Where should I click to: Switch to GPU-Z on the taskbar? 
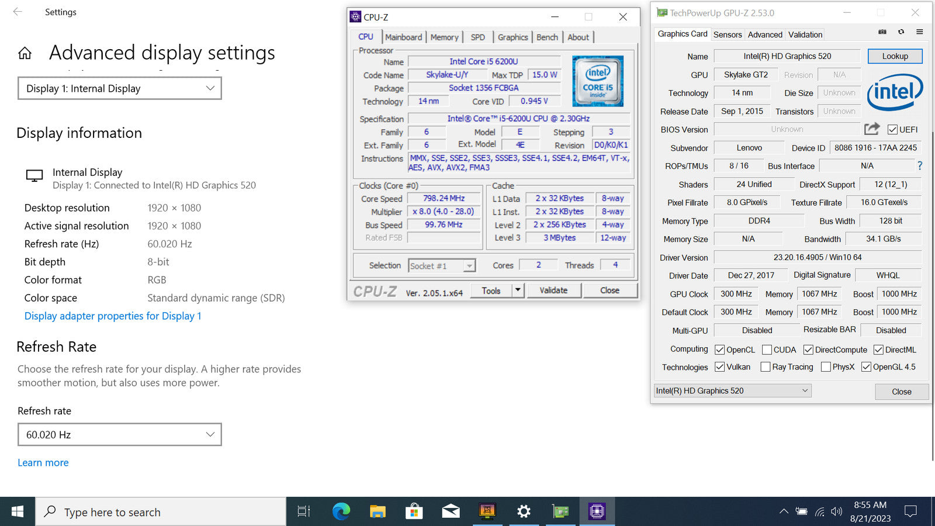pos(560,512)
